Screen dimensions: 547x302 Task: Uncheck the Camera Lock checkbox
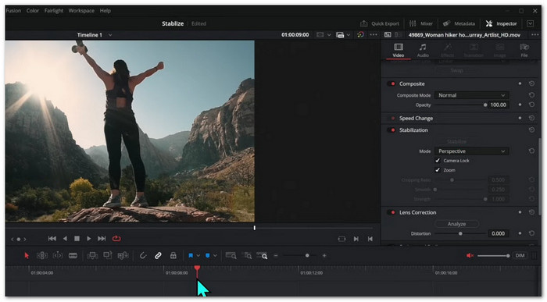[x=438, y=161]
